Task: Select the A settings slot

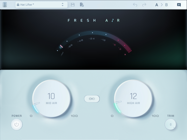Action: 157,5
